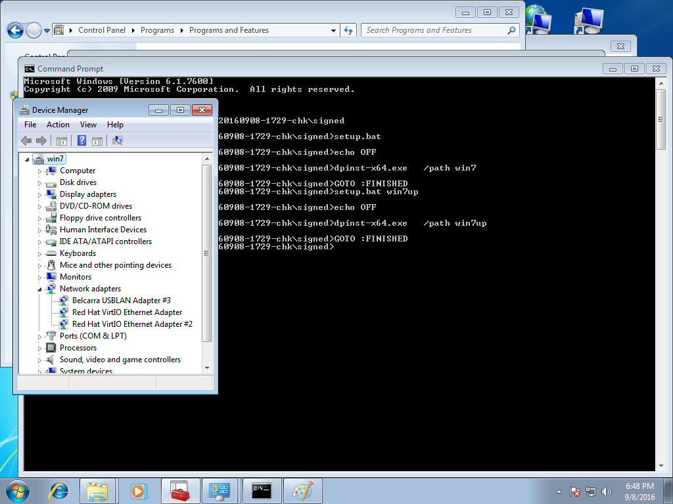The image size is (673, 504).
Task: Click Scan for hardware changes icon
Action: (x=118, y=140)
